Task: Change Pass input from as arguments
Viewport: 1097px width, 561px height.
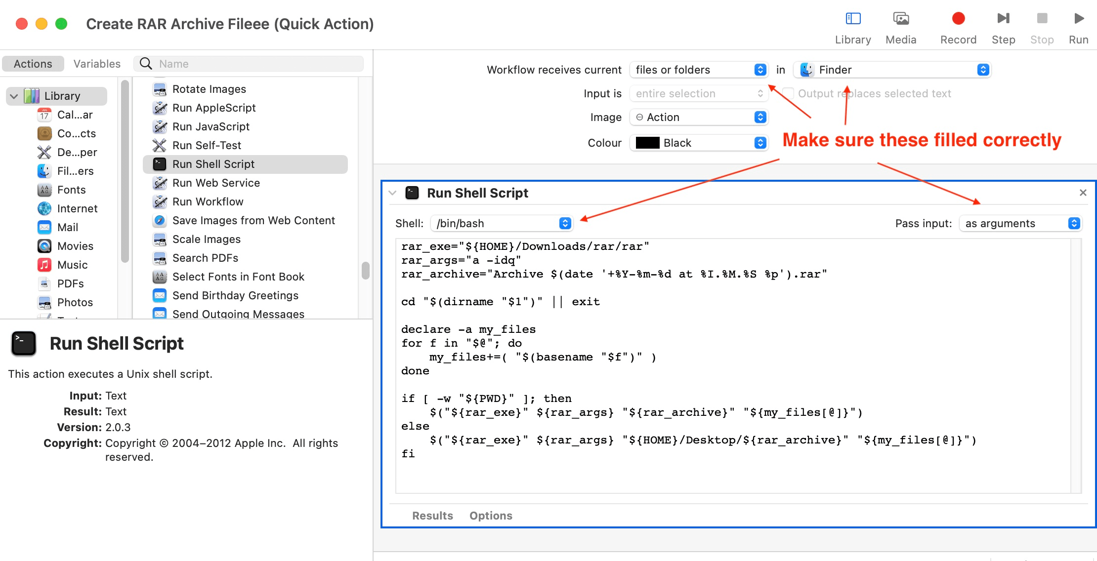Action: coord(1020,223)
